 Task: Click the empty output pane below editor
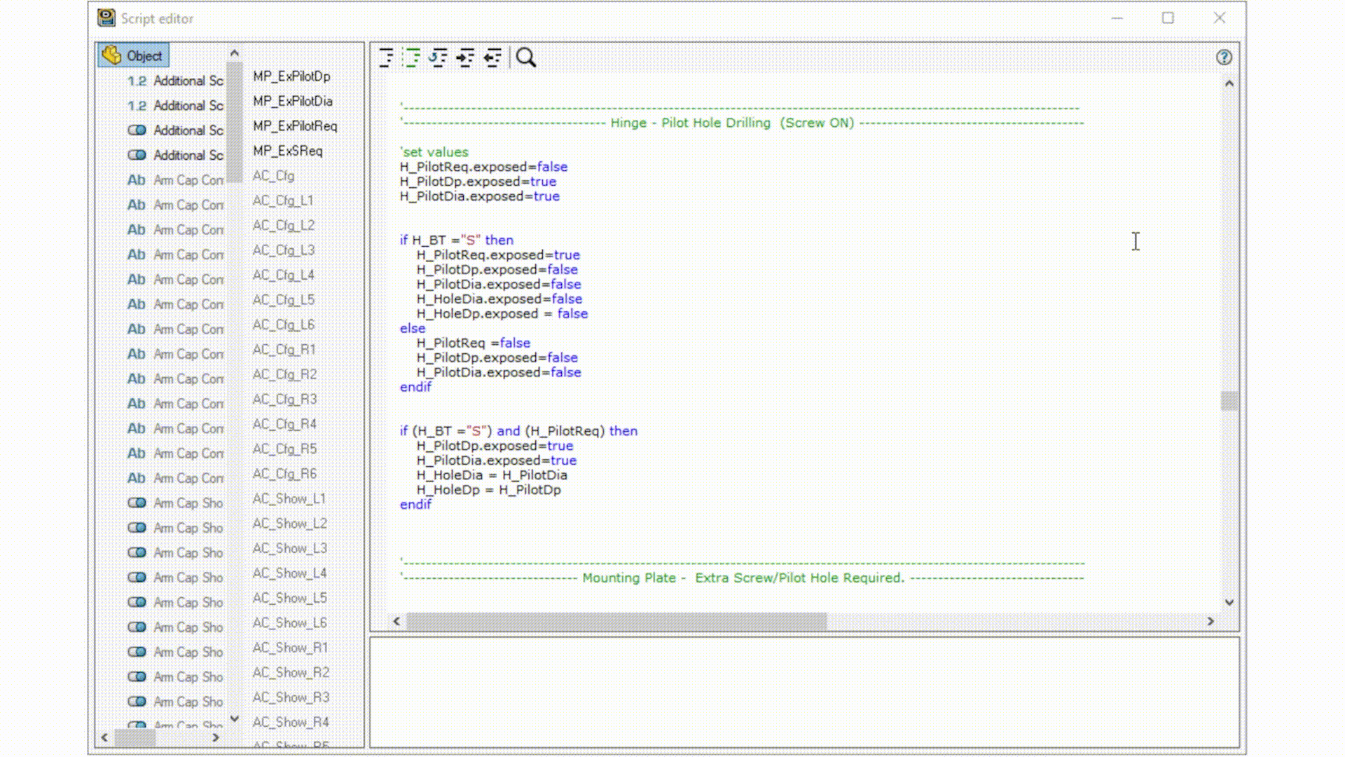click(x=804, y=693)
